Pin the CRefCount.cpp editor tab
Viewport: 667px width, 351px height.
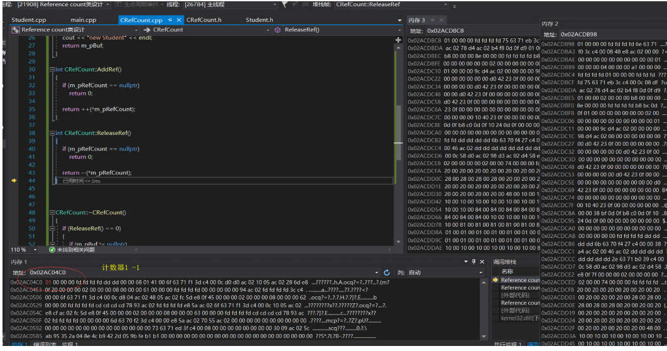(170, 20)
